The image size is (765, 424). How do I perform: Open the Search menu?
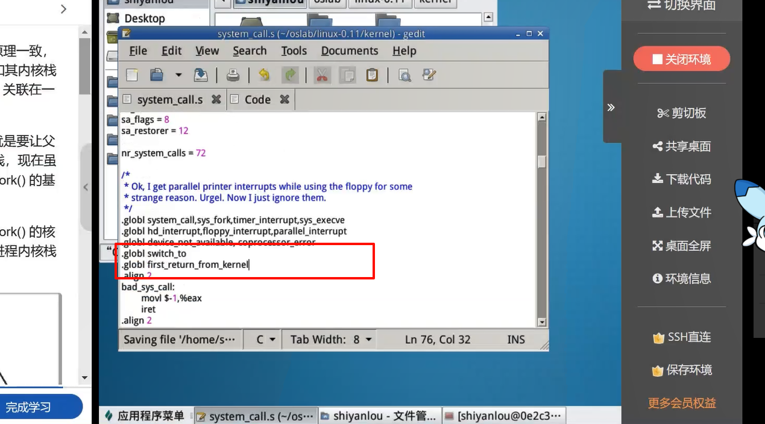[250, 51]
